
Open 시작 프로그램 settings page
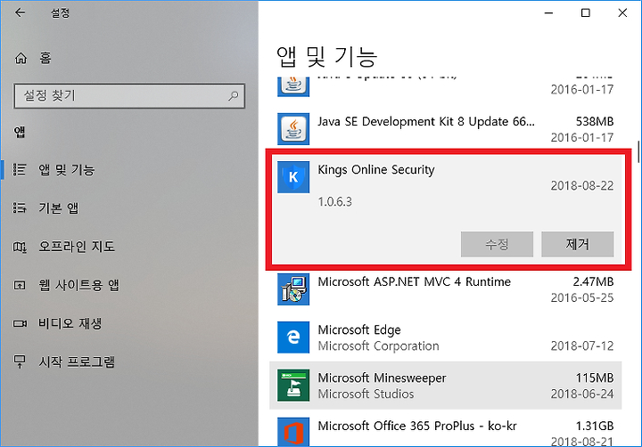click(x=77, y=362)
